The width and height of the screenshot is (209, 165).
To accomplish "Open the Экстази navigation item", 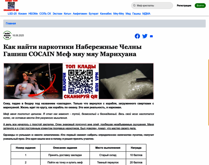I will click(57, 13).
